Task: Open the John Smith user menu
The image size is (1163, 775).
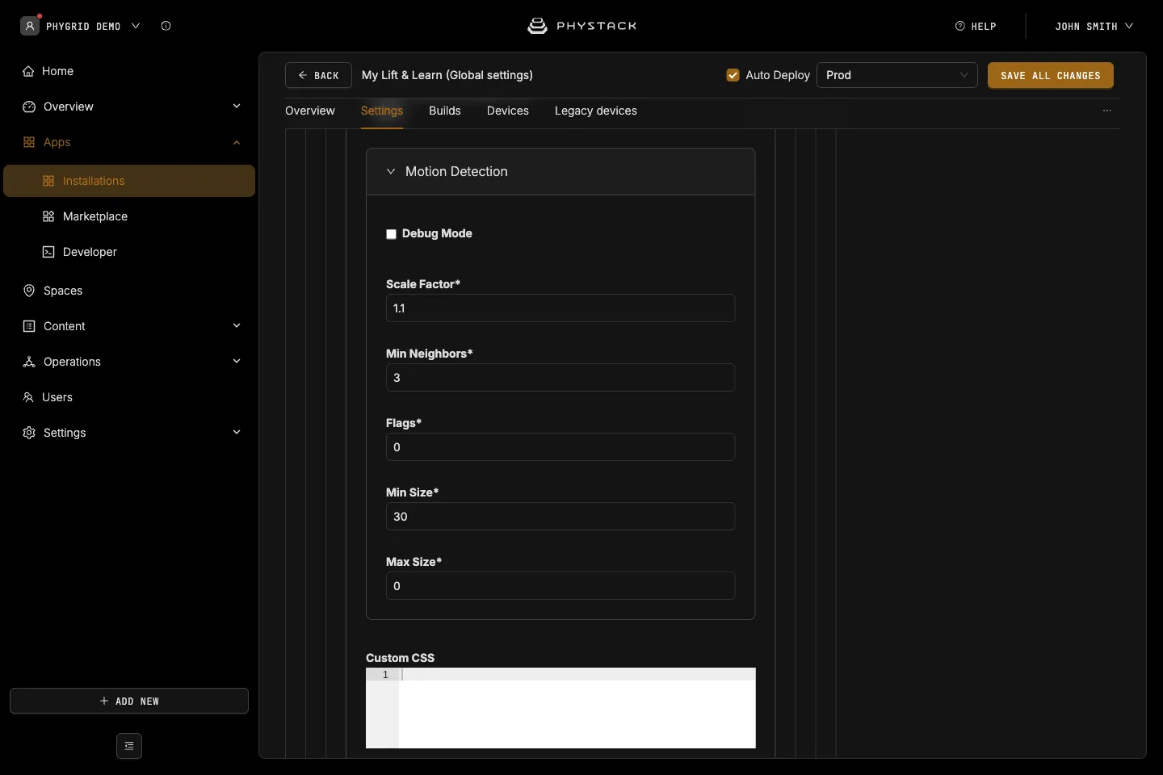Action: [x=1094, y=26]
